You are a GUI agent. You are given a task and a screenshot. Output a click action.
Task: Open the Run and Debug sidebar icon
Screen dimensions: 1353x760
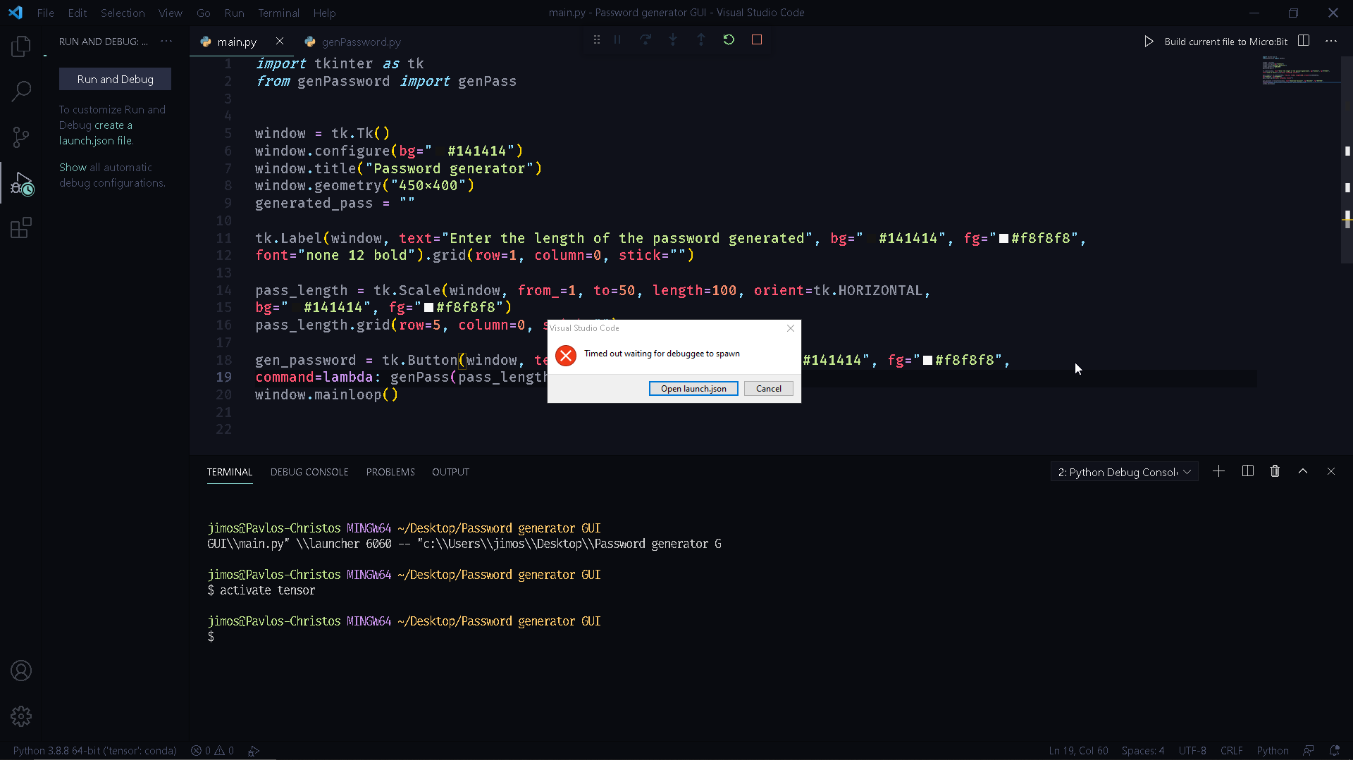[21, 183]
